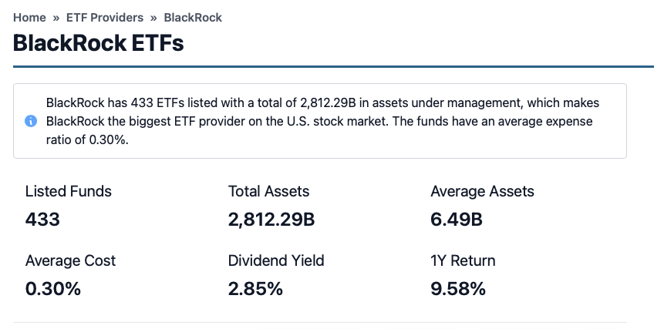654x329 pixels.
Task: Select the 6.49B average assets value
Action: (x=457, y=220)
